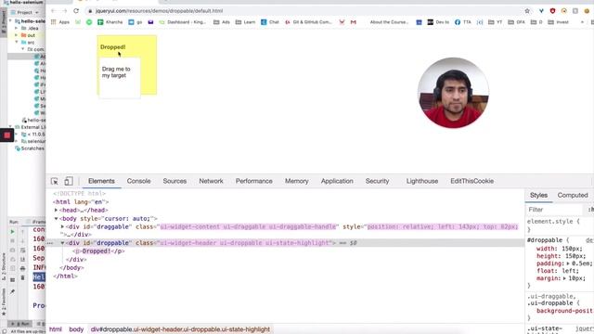Open the TTA Facebook bookmark
Image resolution: width=594 pixels, height=334 pixels.
coord(463,22)
